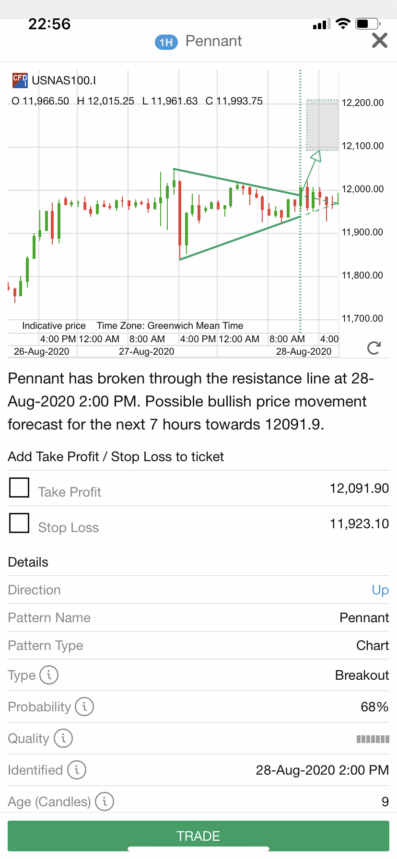View Identified info explanation

click(x=77, y=770)
